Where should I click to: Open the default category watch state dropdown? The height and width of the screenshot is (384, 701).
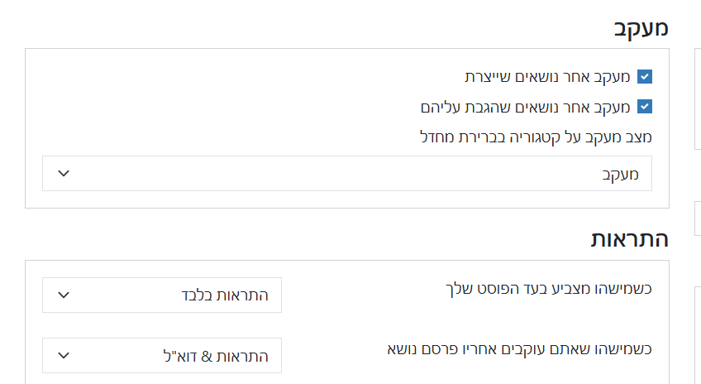tap(346, 174)
